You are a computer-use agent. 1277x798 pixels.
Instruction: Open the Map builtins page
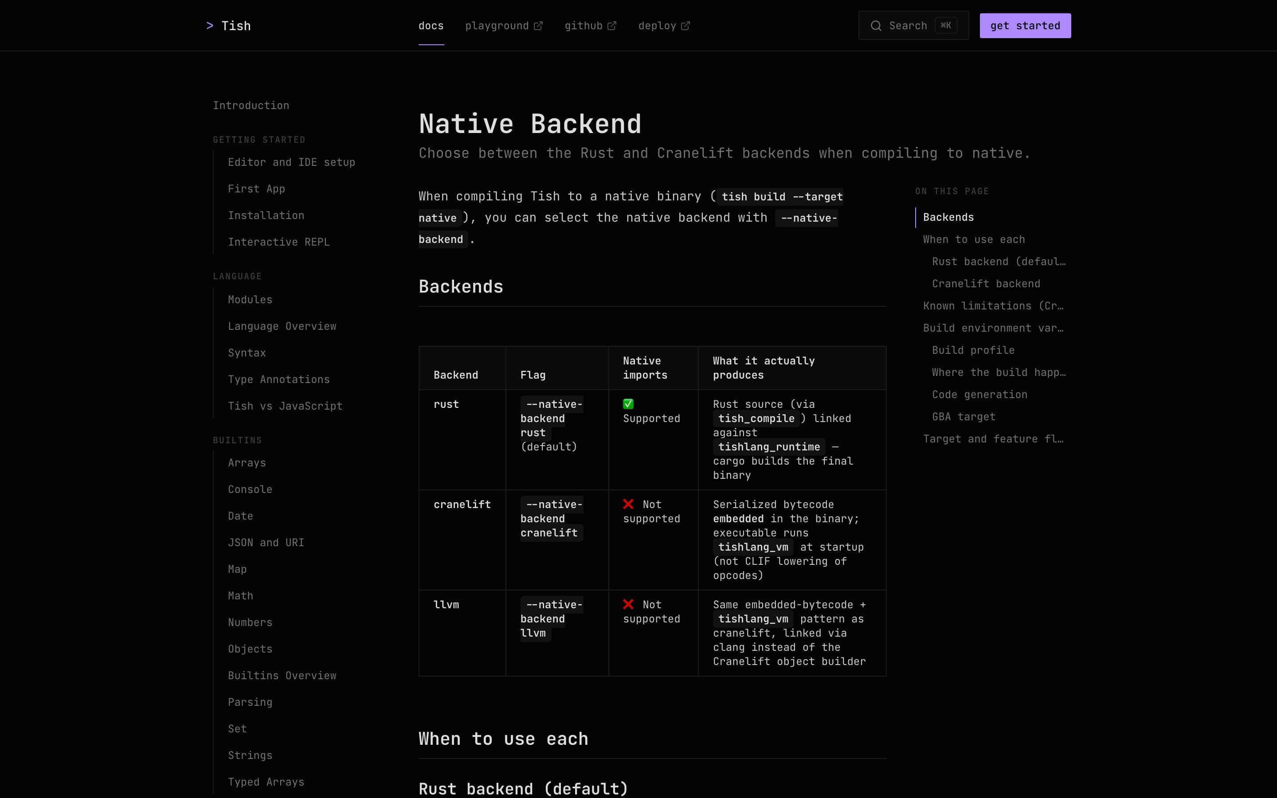[x=238, y=570]
